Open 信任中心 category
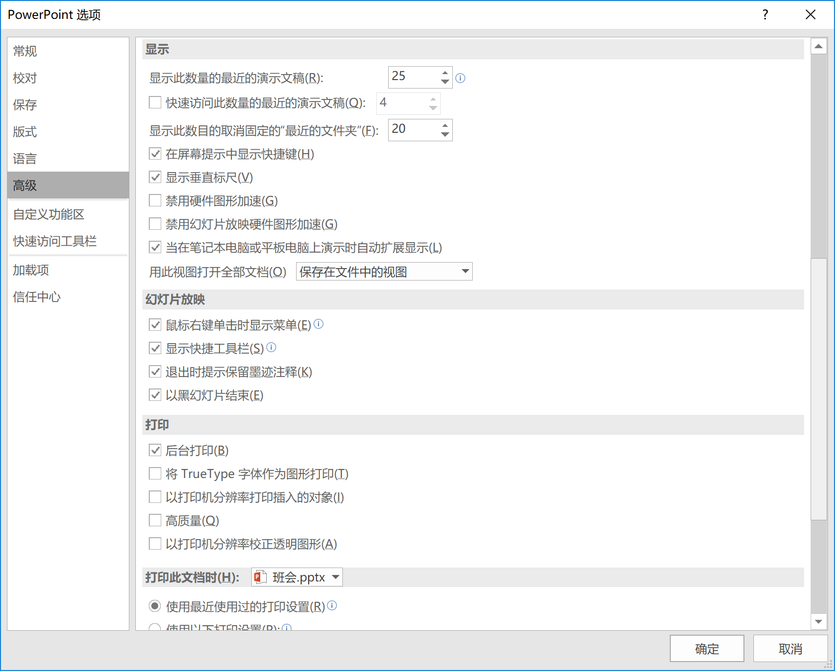The image size is (835, 671). click(x=68, y=296)
